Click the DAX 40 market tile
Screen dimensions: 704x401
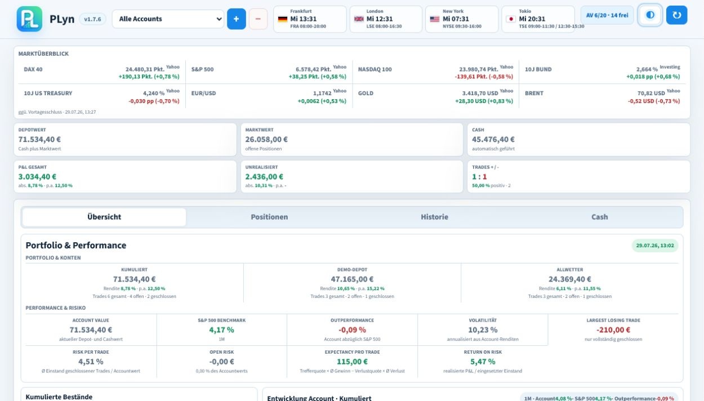pyautogui.click(x=101, y=73)
